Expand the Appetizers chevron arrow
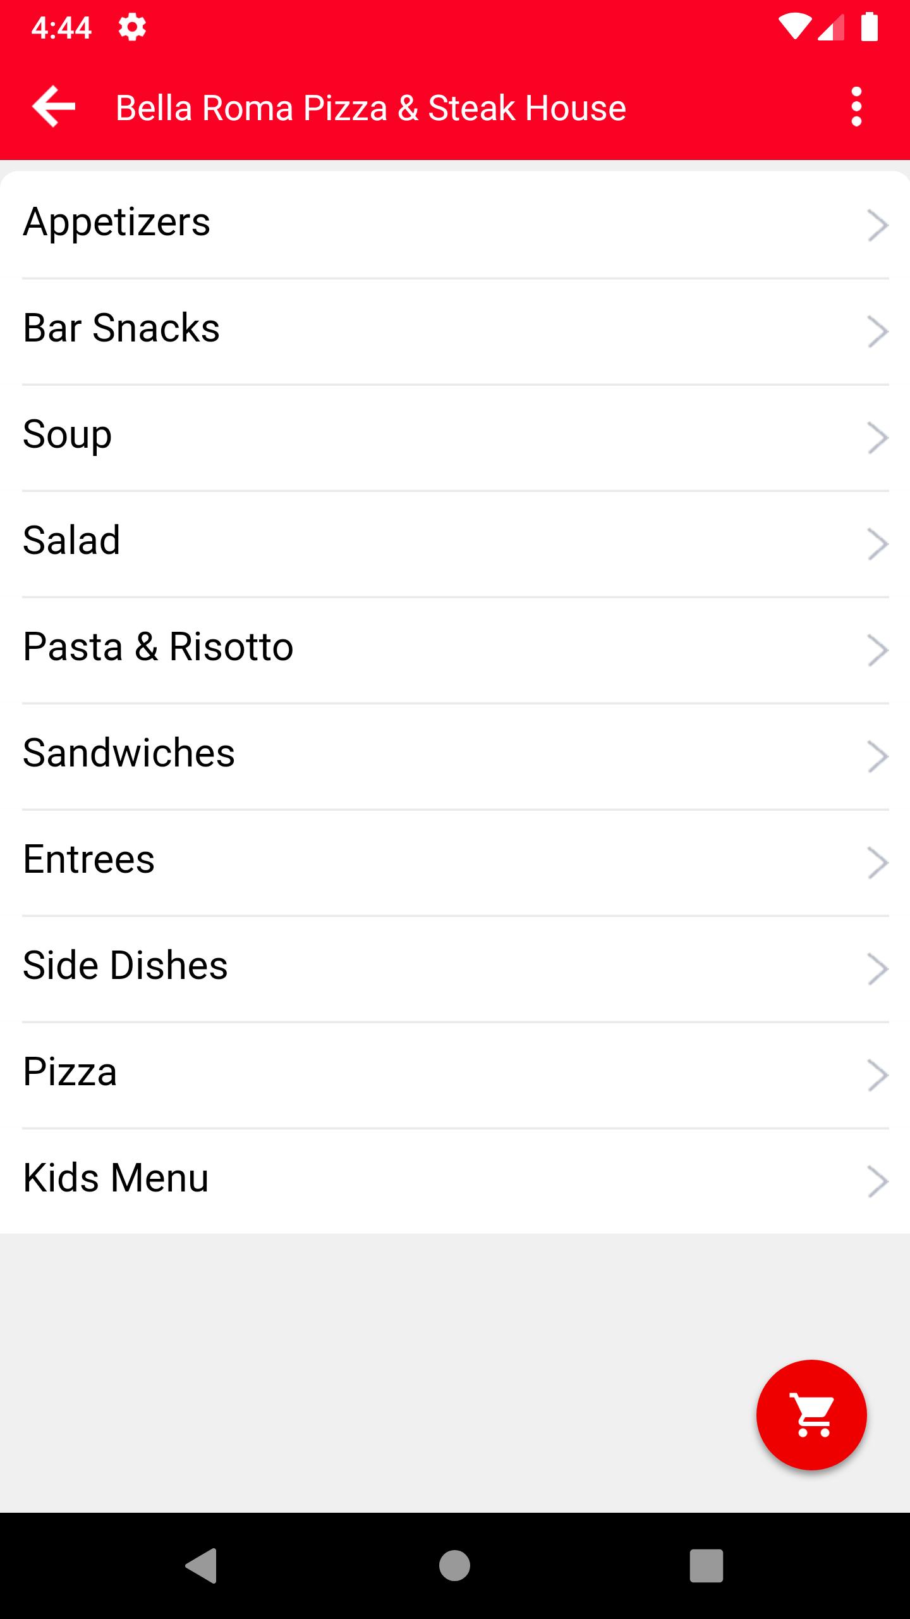Image resolution: width=910 pixels, height=1619 pixels. (x=878, y=225)
